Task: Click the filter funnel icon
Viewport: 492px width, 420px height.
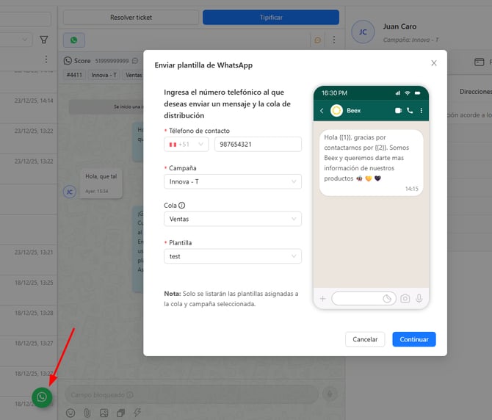Action: (x=44, y=40)
